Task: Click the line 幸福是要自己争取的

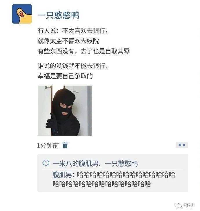Action: 65,76
